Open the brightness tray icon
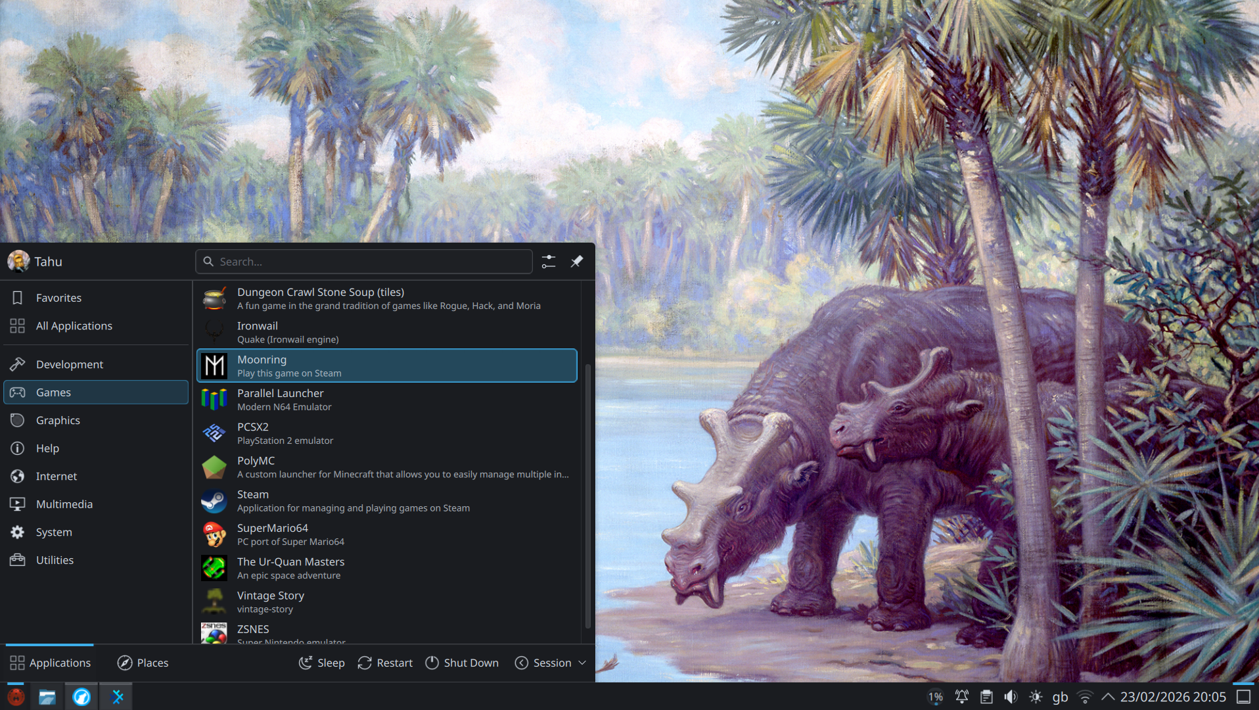The image size is (1259, 710). [x=1036, y=697]
